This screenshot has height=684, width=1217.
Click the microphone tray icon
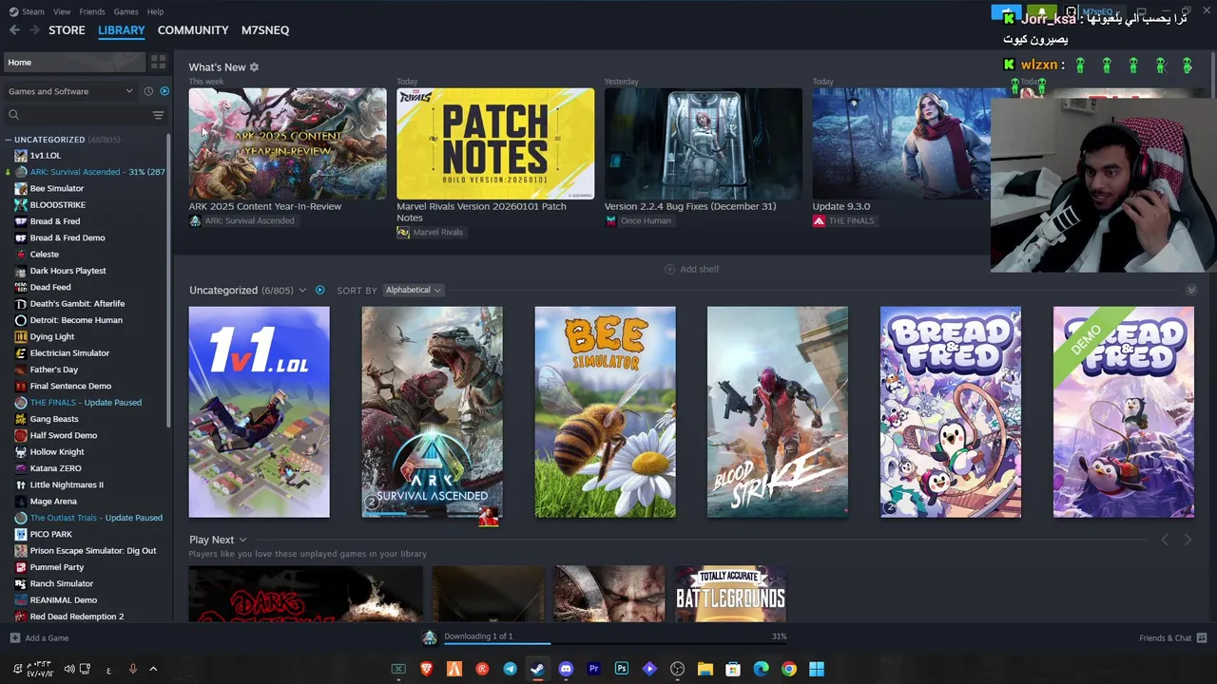pyautogui.click(x=132, y=669)
